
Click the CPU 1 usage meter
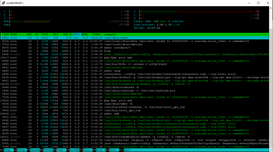point(66,11)
